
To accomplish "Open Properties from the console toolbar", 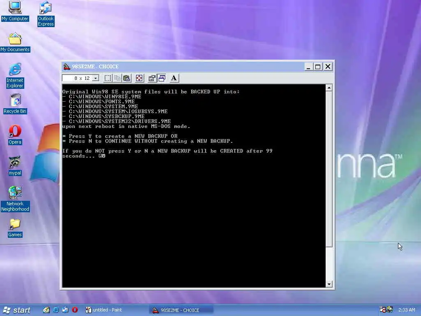I will [152, 78].
